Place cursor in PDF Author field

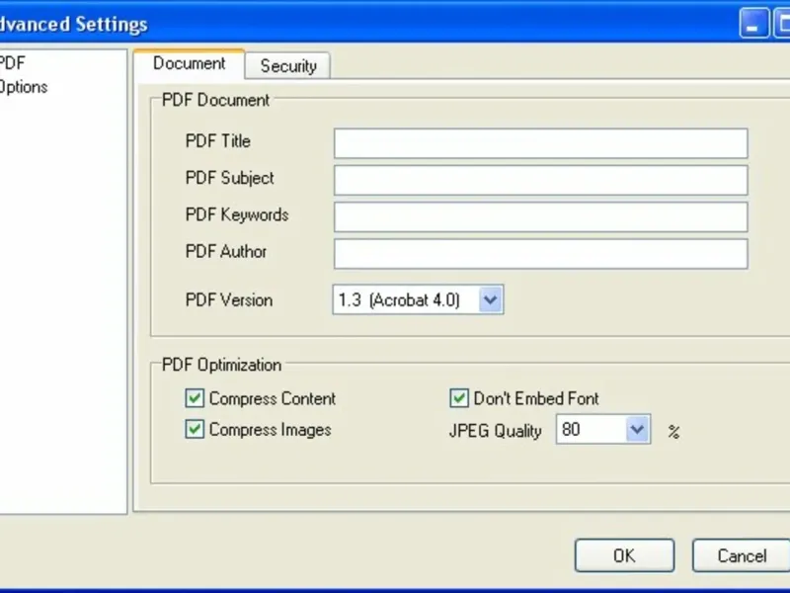(x=540, y=253)
